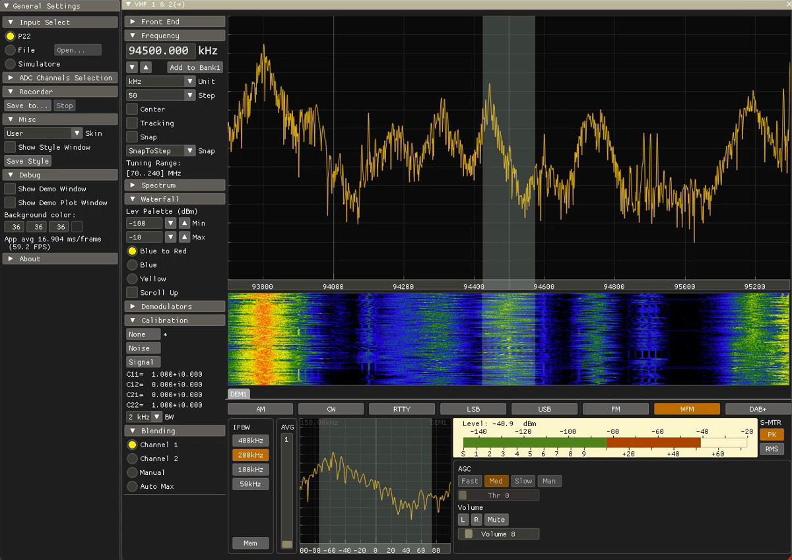Expand the Spectrum section
This screenshot has width=792, height=560.
click(x=175, y=185)
